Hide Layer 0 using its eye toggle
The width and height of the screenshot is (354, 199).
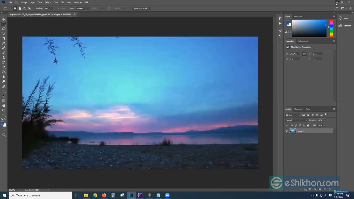point(286,131)
